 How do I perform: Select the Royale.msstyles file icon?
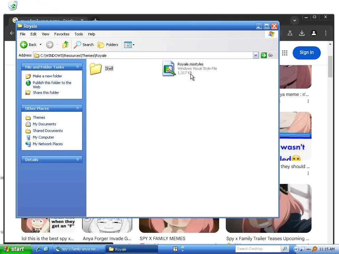coord(169,68)
